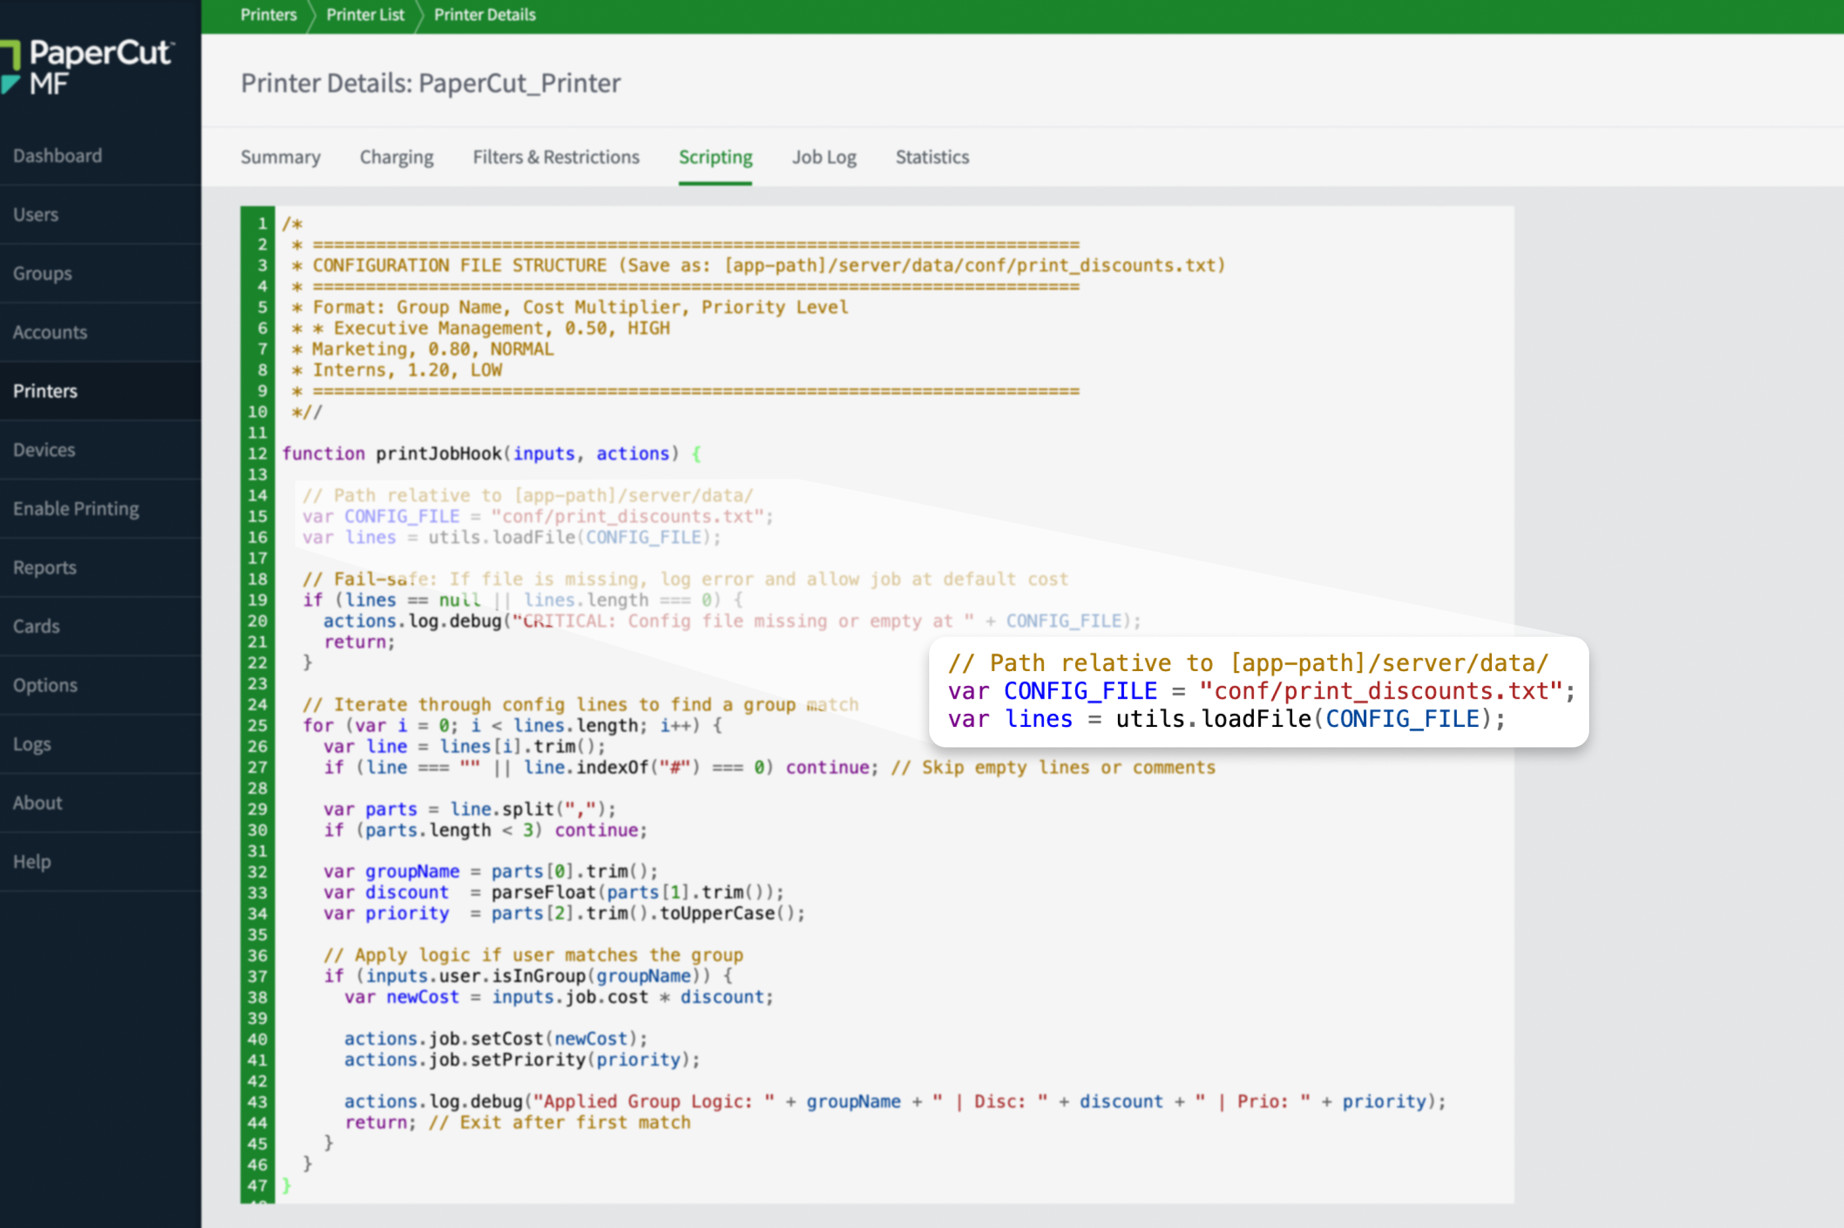Open Reports from the sidebar
Image resolution: width=1844 pixels, height=1228 pixels.
click(x=44, y=567)
